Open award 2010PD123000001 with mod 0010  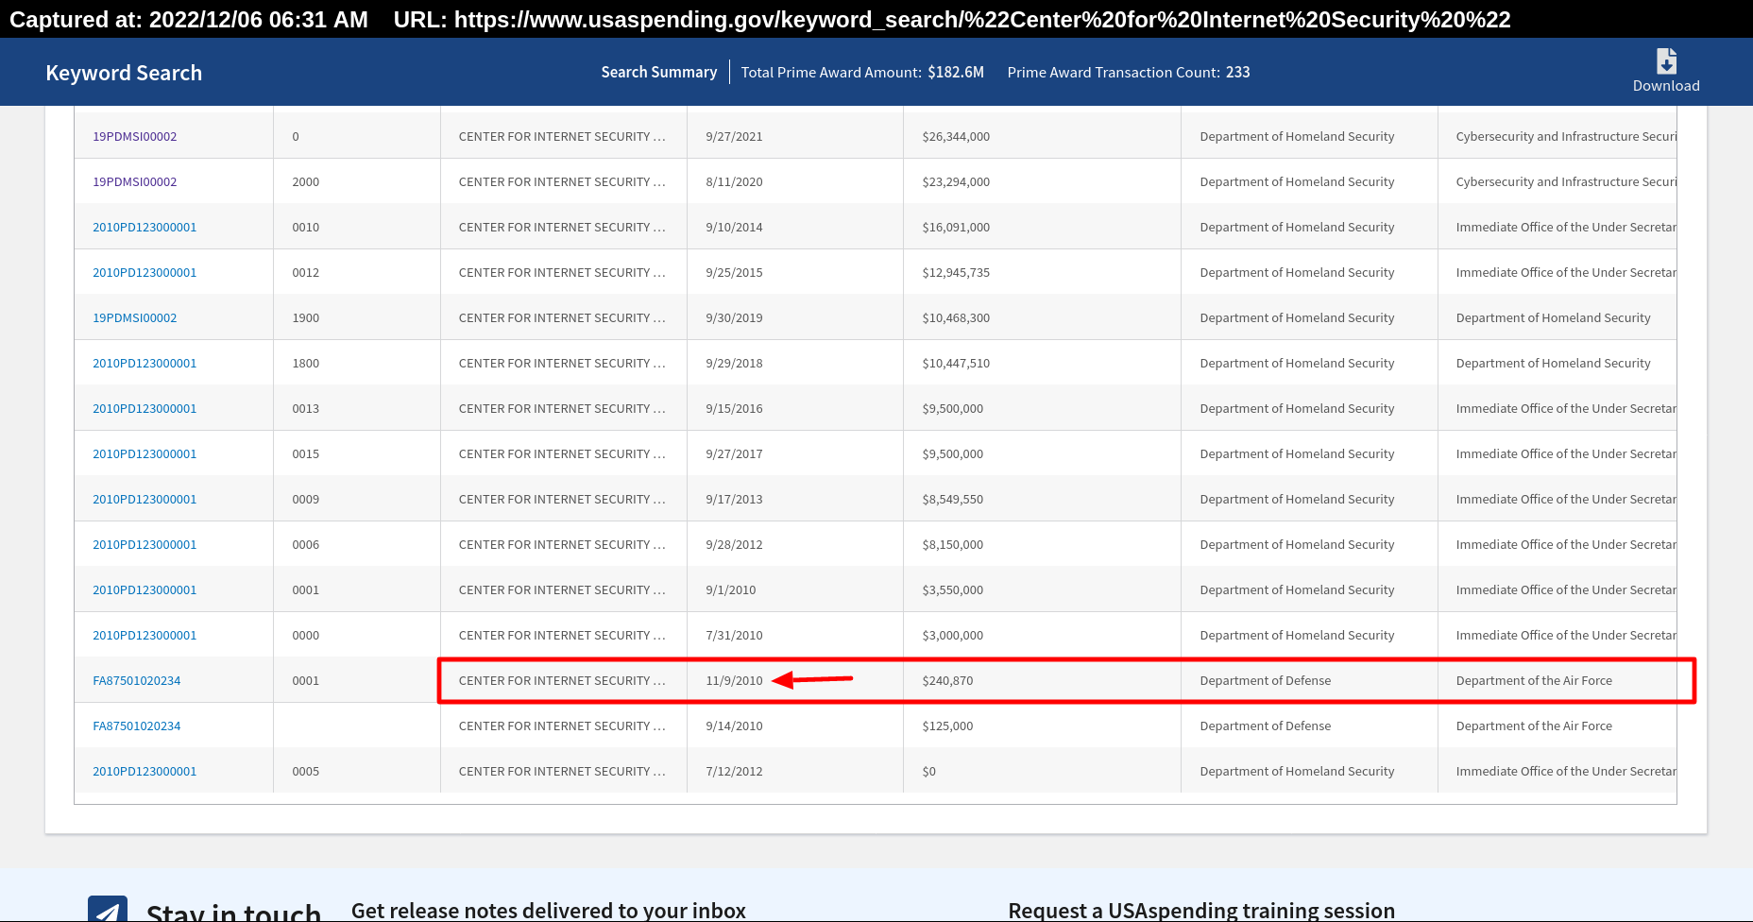click(x=145, y=227)
